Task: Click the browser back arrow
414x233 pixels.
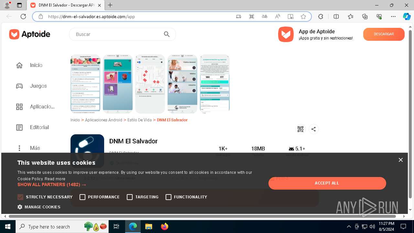Action: 9,17
